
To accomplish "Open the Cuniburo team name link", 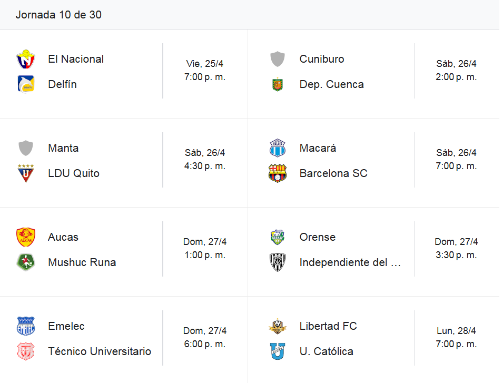I will point(322,59).
